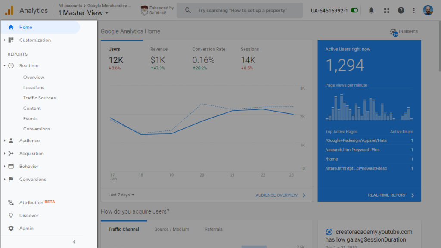The width and height of the screenshot is (441, 248).
Task: Open the 1 Master View dropdown
Action: (x=83, y=13)
